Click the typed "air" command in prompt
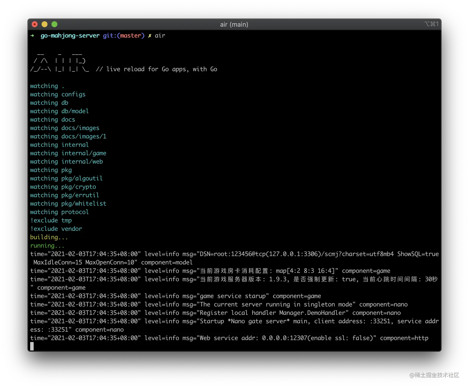Screen dimensions: 469x388 tap(160, 36)
